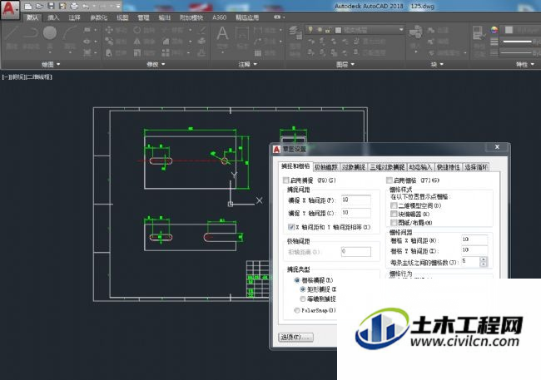This screenshot has height=380, width=541.
Task: Select the Dimension tool in Annotation panel
Action: coord(242,37)
